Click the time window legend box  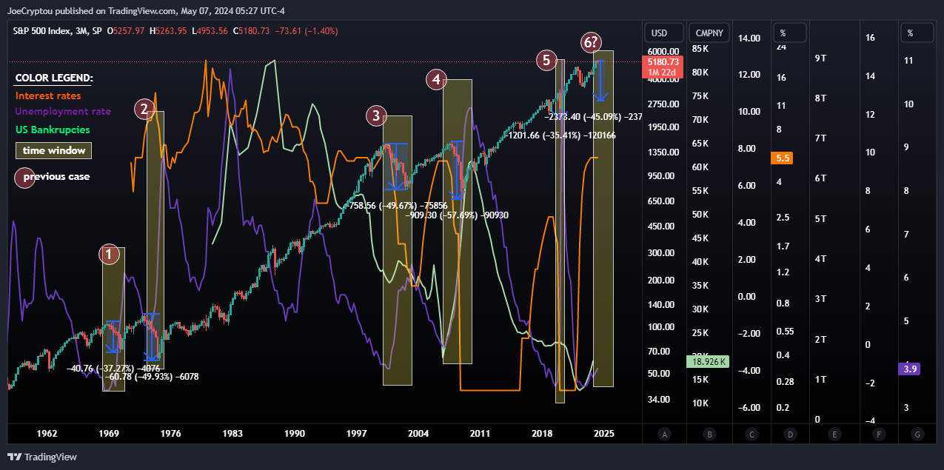(54, 150)
